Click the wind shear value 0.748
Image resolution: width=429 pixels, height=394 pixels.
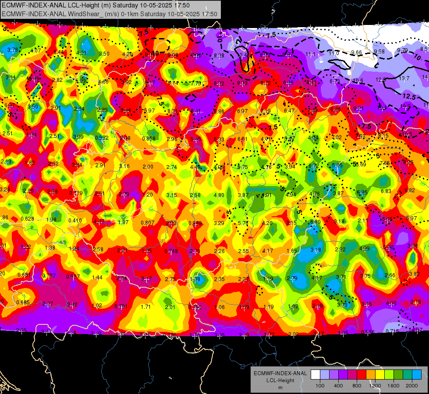[171, 251]
